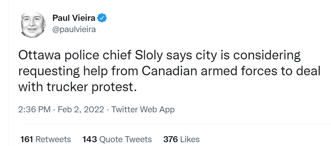Screen dimensions: 331x146
Task: Click the number 143 in stats
Action: click(90, 139)
